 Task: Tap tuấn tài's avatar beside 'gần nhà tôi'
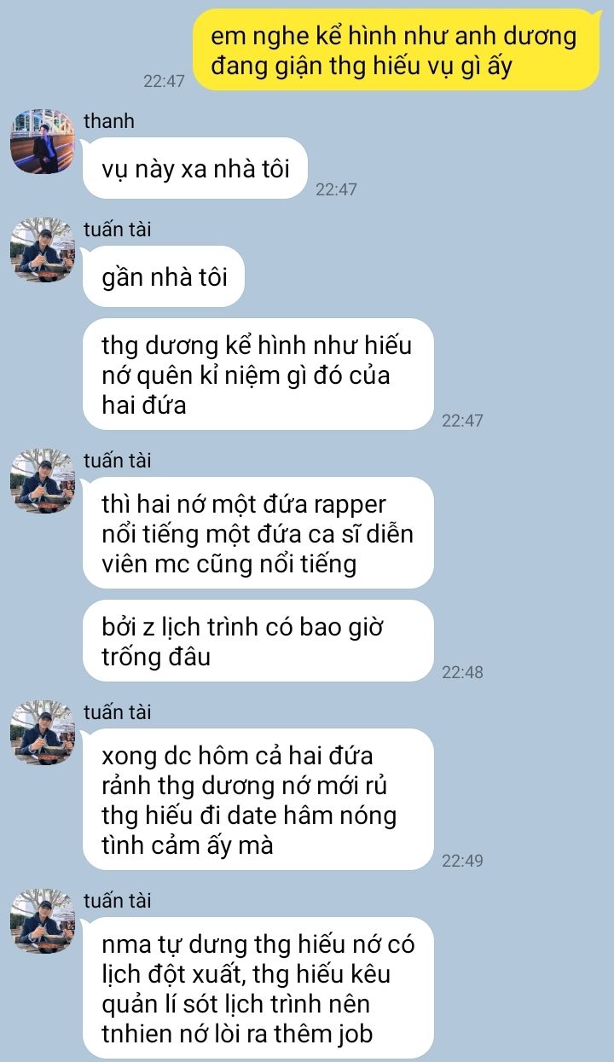[43, 249]
